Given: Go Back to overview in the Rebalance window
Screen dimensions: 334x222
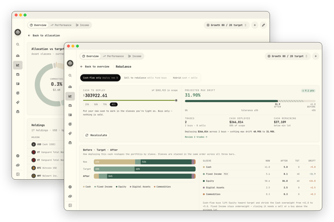Looking at the screenshot, I should pyautogui.click(x=95, y=67).
